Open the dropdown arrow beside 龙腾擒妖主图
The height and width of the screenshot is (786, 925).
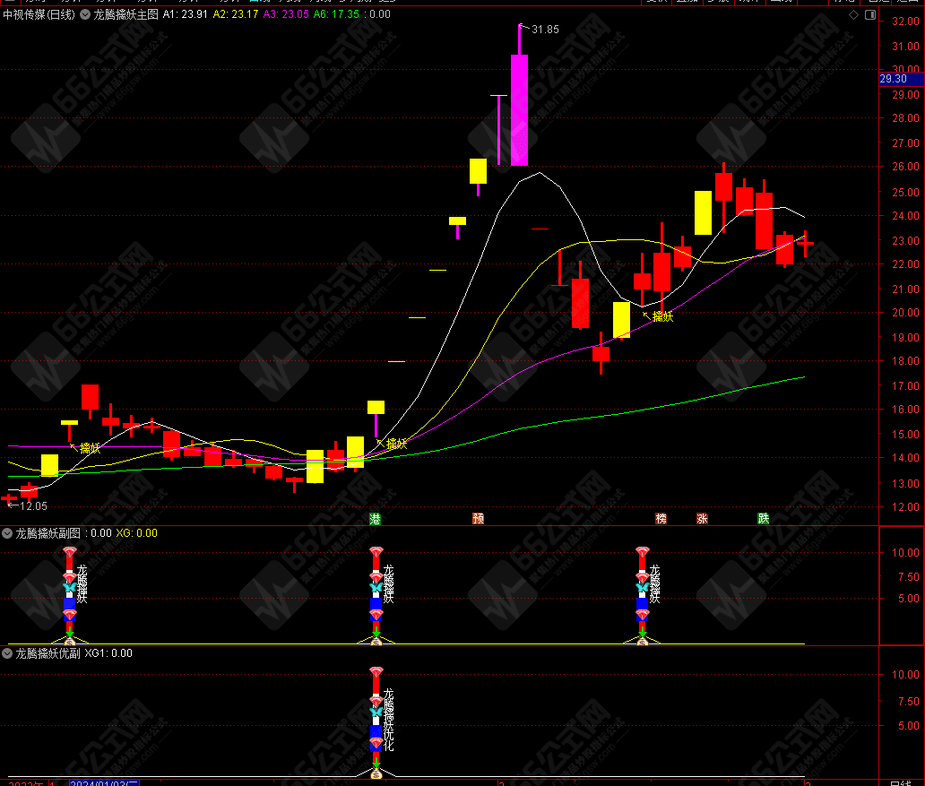pos(85,14)
